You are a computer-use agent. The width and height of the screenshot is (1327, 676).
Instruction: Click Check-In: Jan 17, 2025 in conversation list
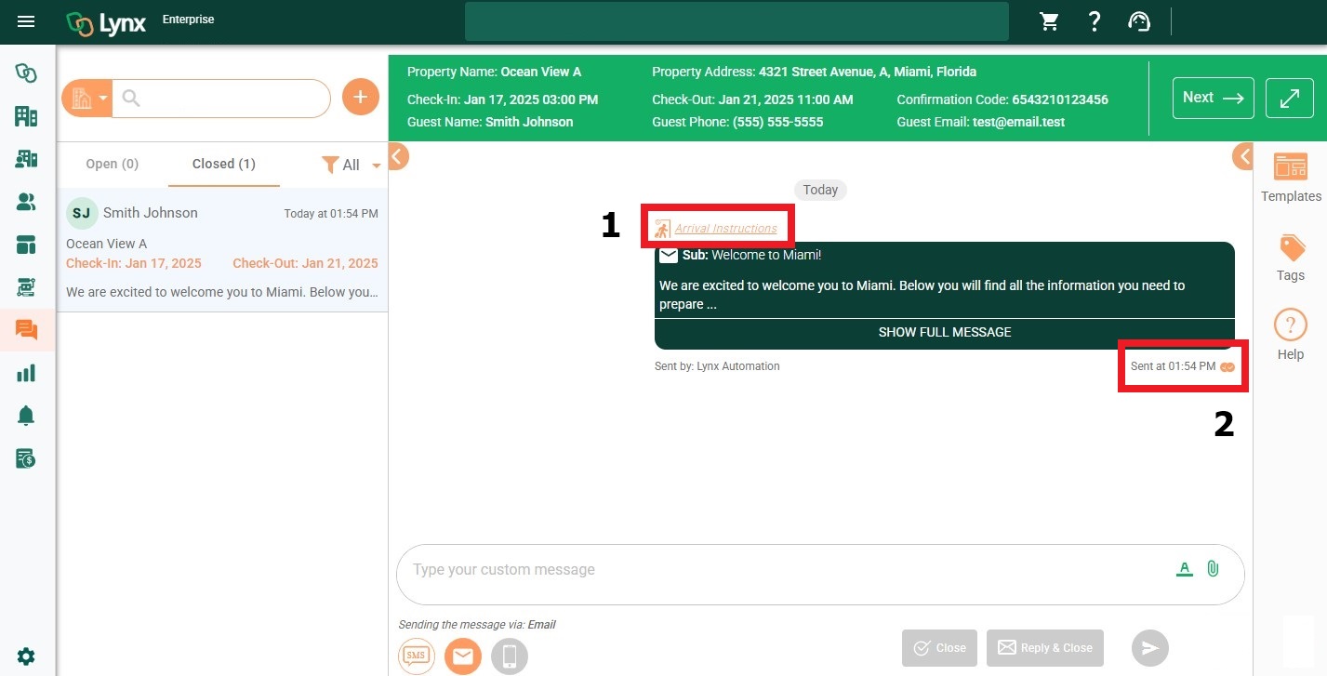[134, 263]
